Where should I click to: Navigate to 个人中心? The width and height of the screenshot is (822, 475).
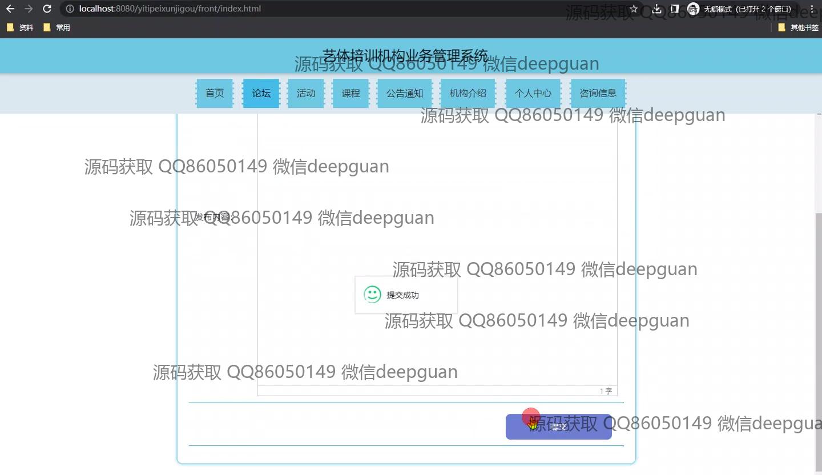pyautogui.click(x=533, y=93)
